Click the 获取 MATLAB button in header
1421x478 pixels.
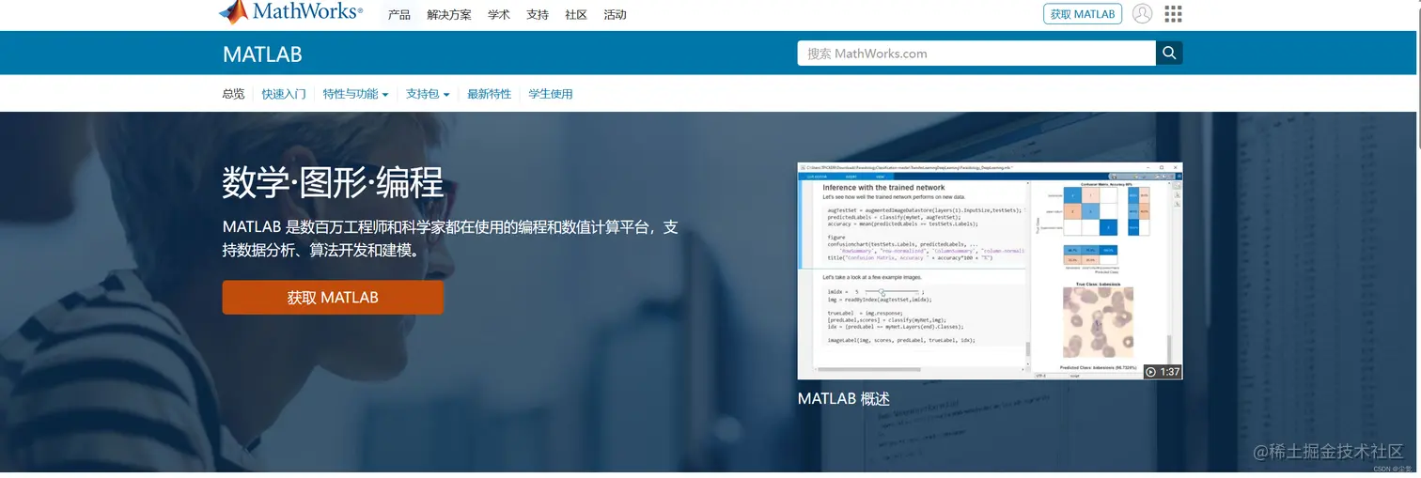(1083, 14)
